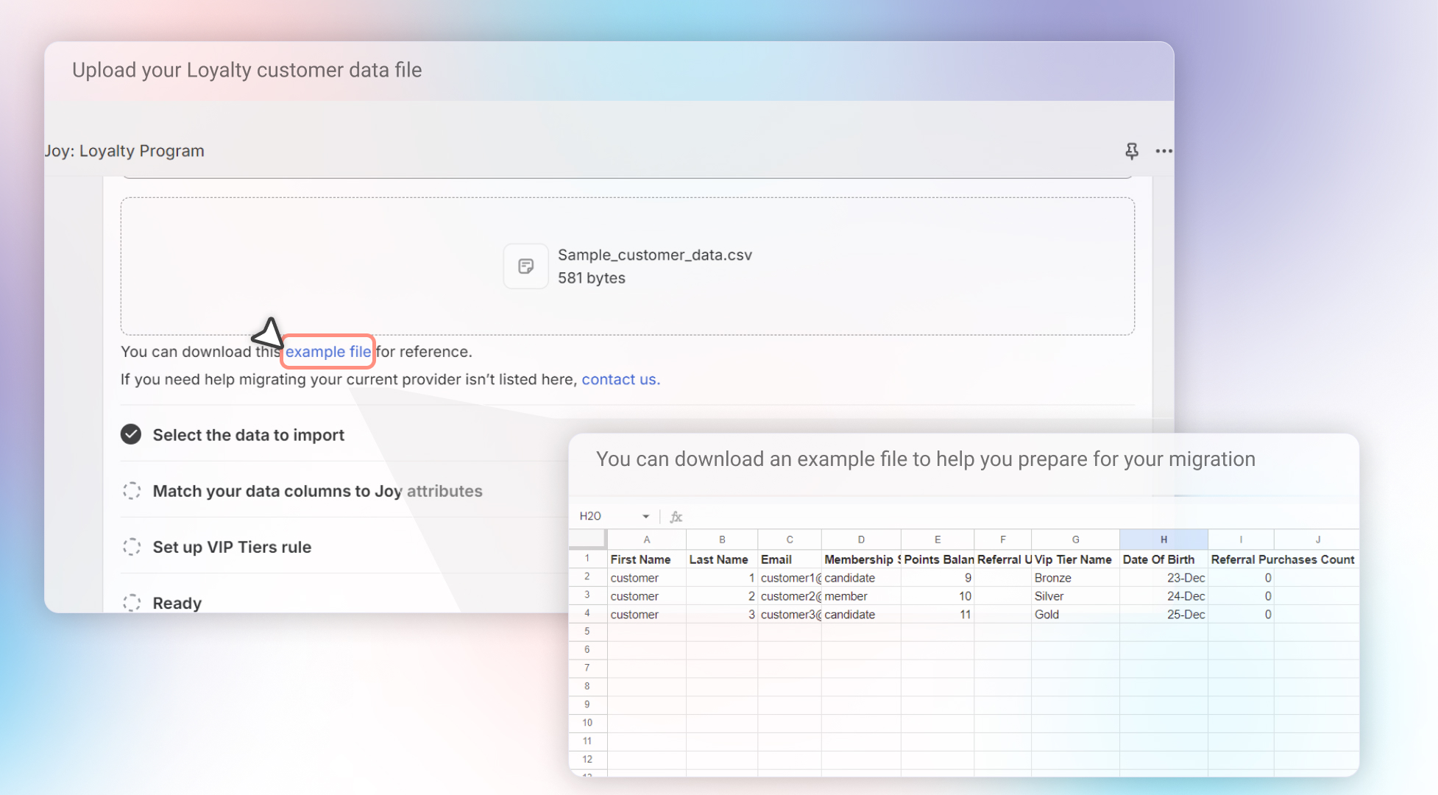Click the dashed circle beside 'Match your data columns'
The width and height of the screenshot is (1438, 795).
[x=131, y=491]
